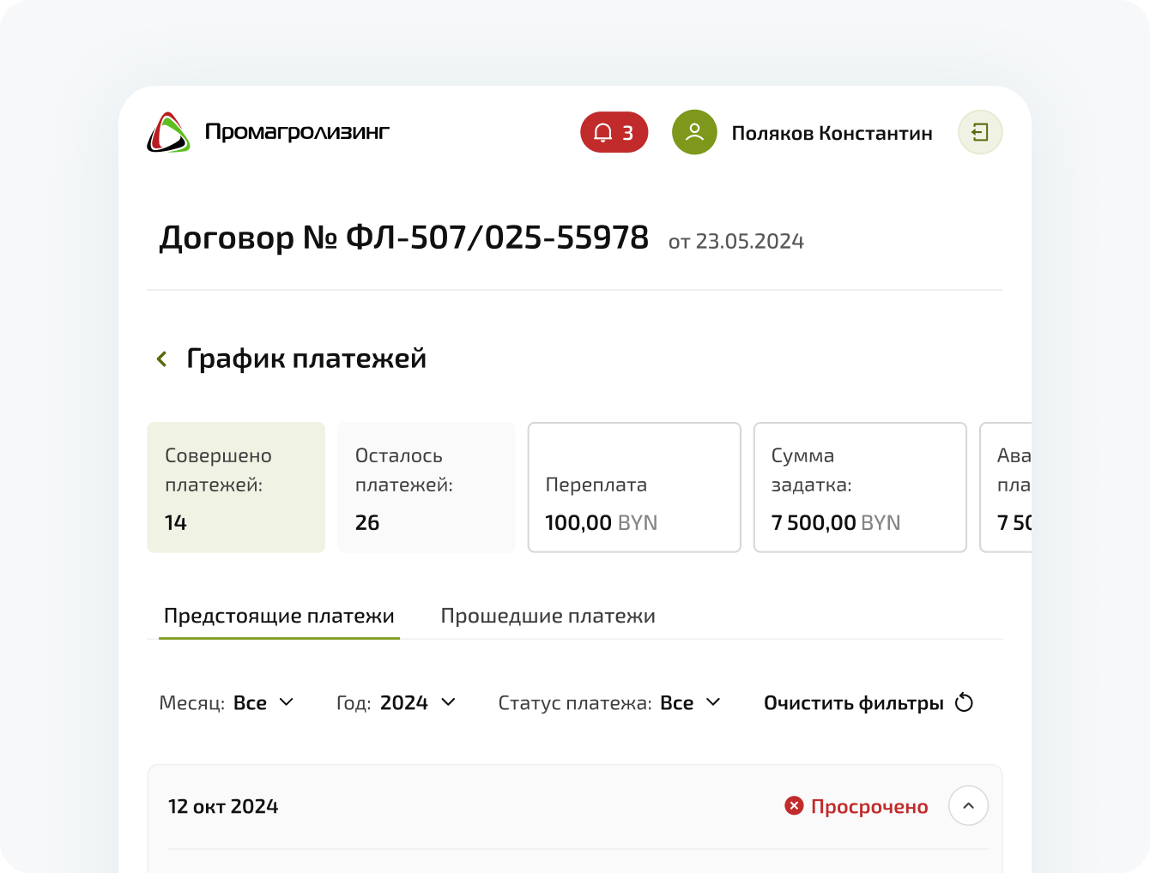Click the Промагролизинг company logo
This screenshot has height=873, width=1150.
(x=169, y=132)
